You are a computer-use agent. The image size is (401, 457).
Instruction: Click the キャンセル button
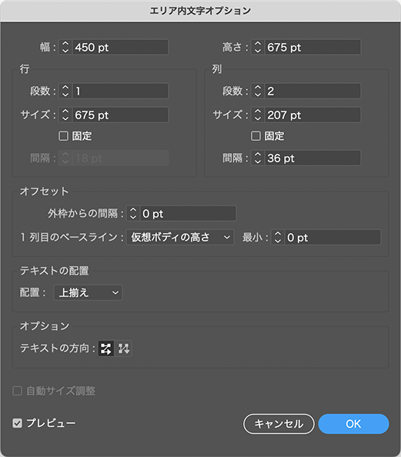pos(279,424)
